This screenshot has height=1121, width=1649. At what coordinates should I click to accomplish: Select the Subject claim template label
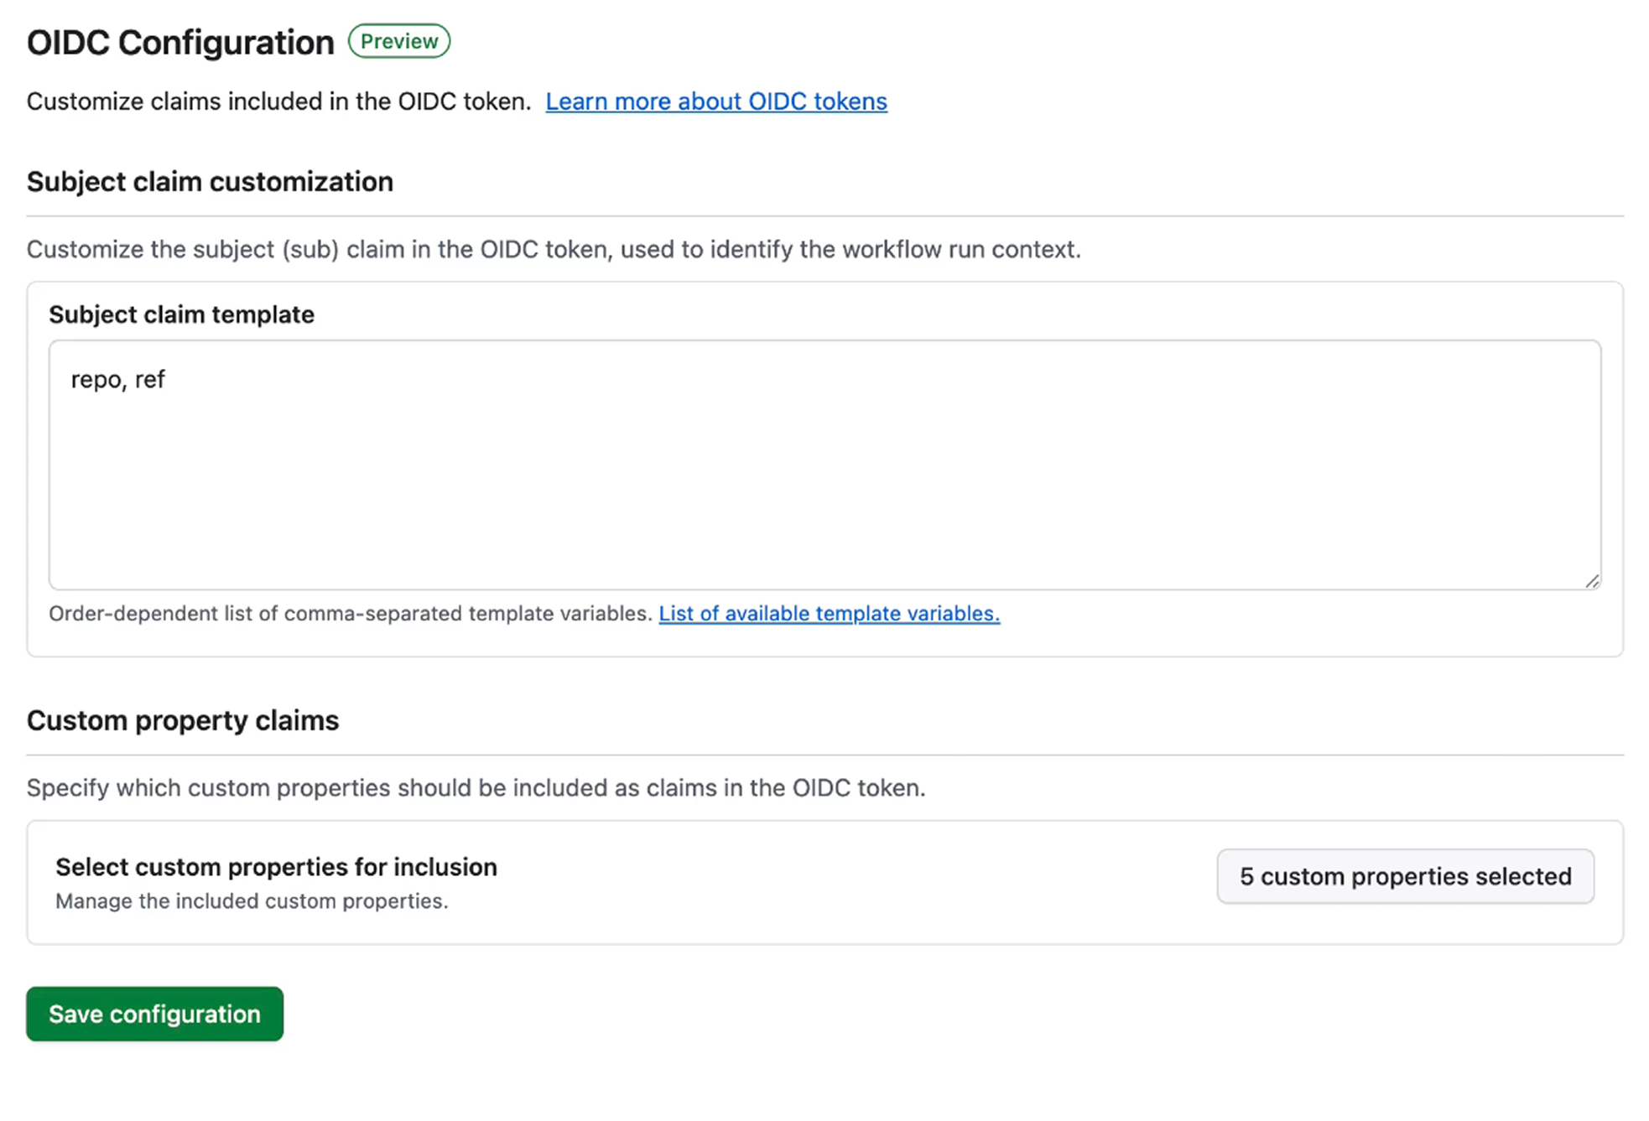(x=181, y=314)
